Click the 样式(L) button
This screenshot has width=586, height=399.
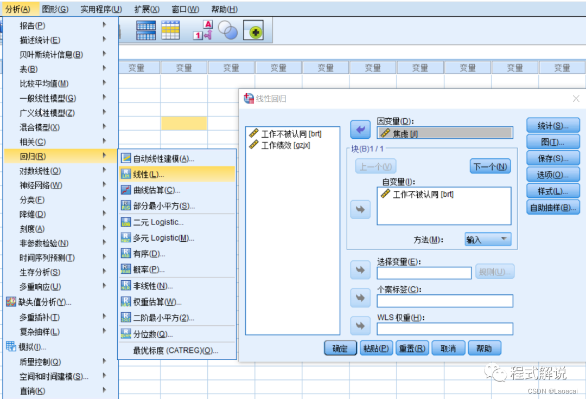[x=553, y=191]
